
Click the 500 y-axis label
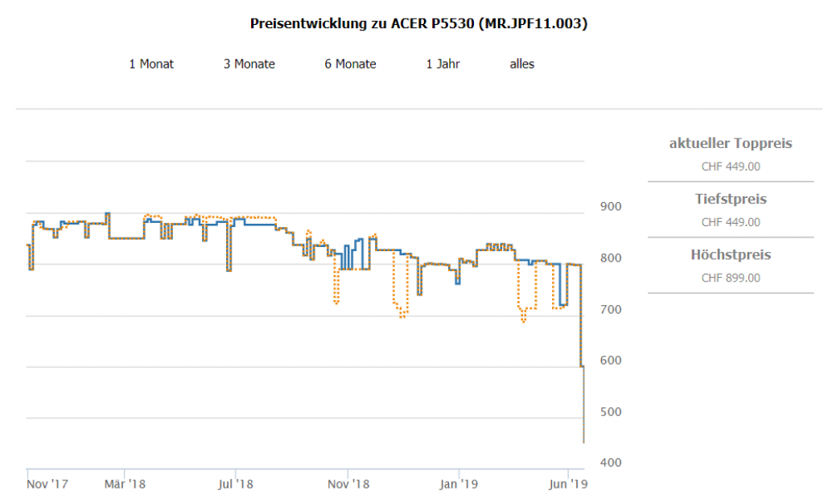[611, 411]
